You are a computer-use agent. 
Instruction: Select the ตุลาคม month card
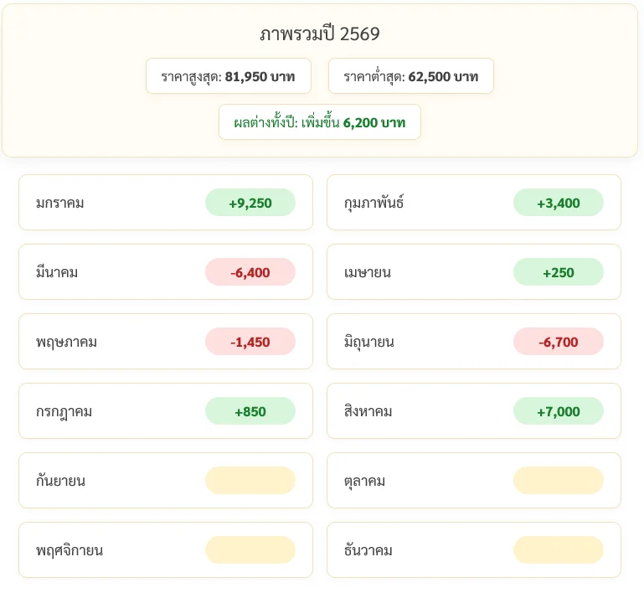click(473, 481)
